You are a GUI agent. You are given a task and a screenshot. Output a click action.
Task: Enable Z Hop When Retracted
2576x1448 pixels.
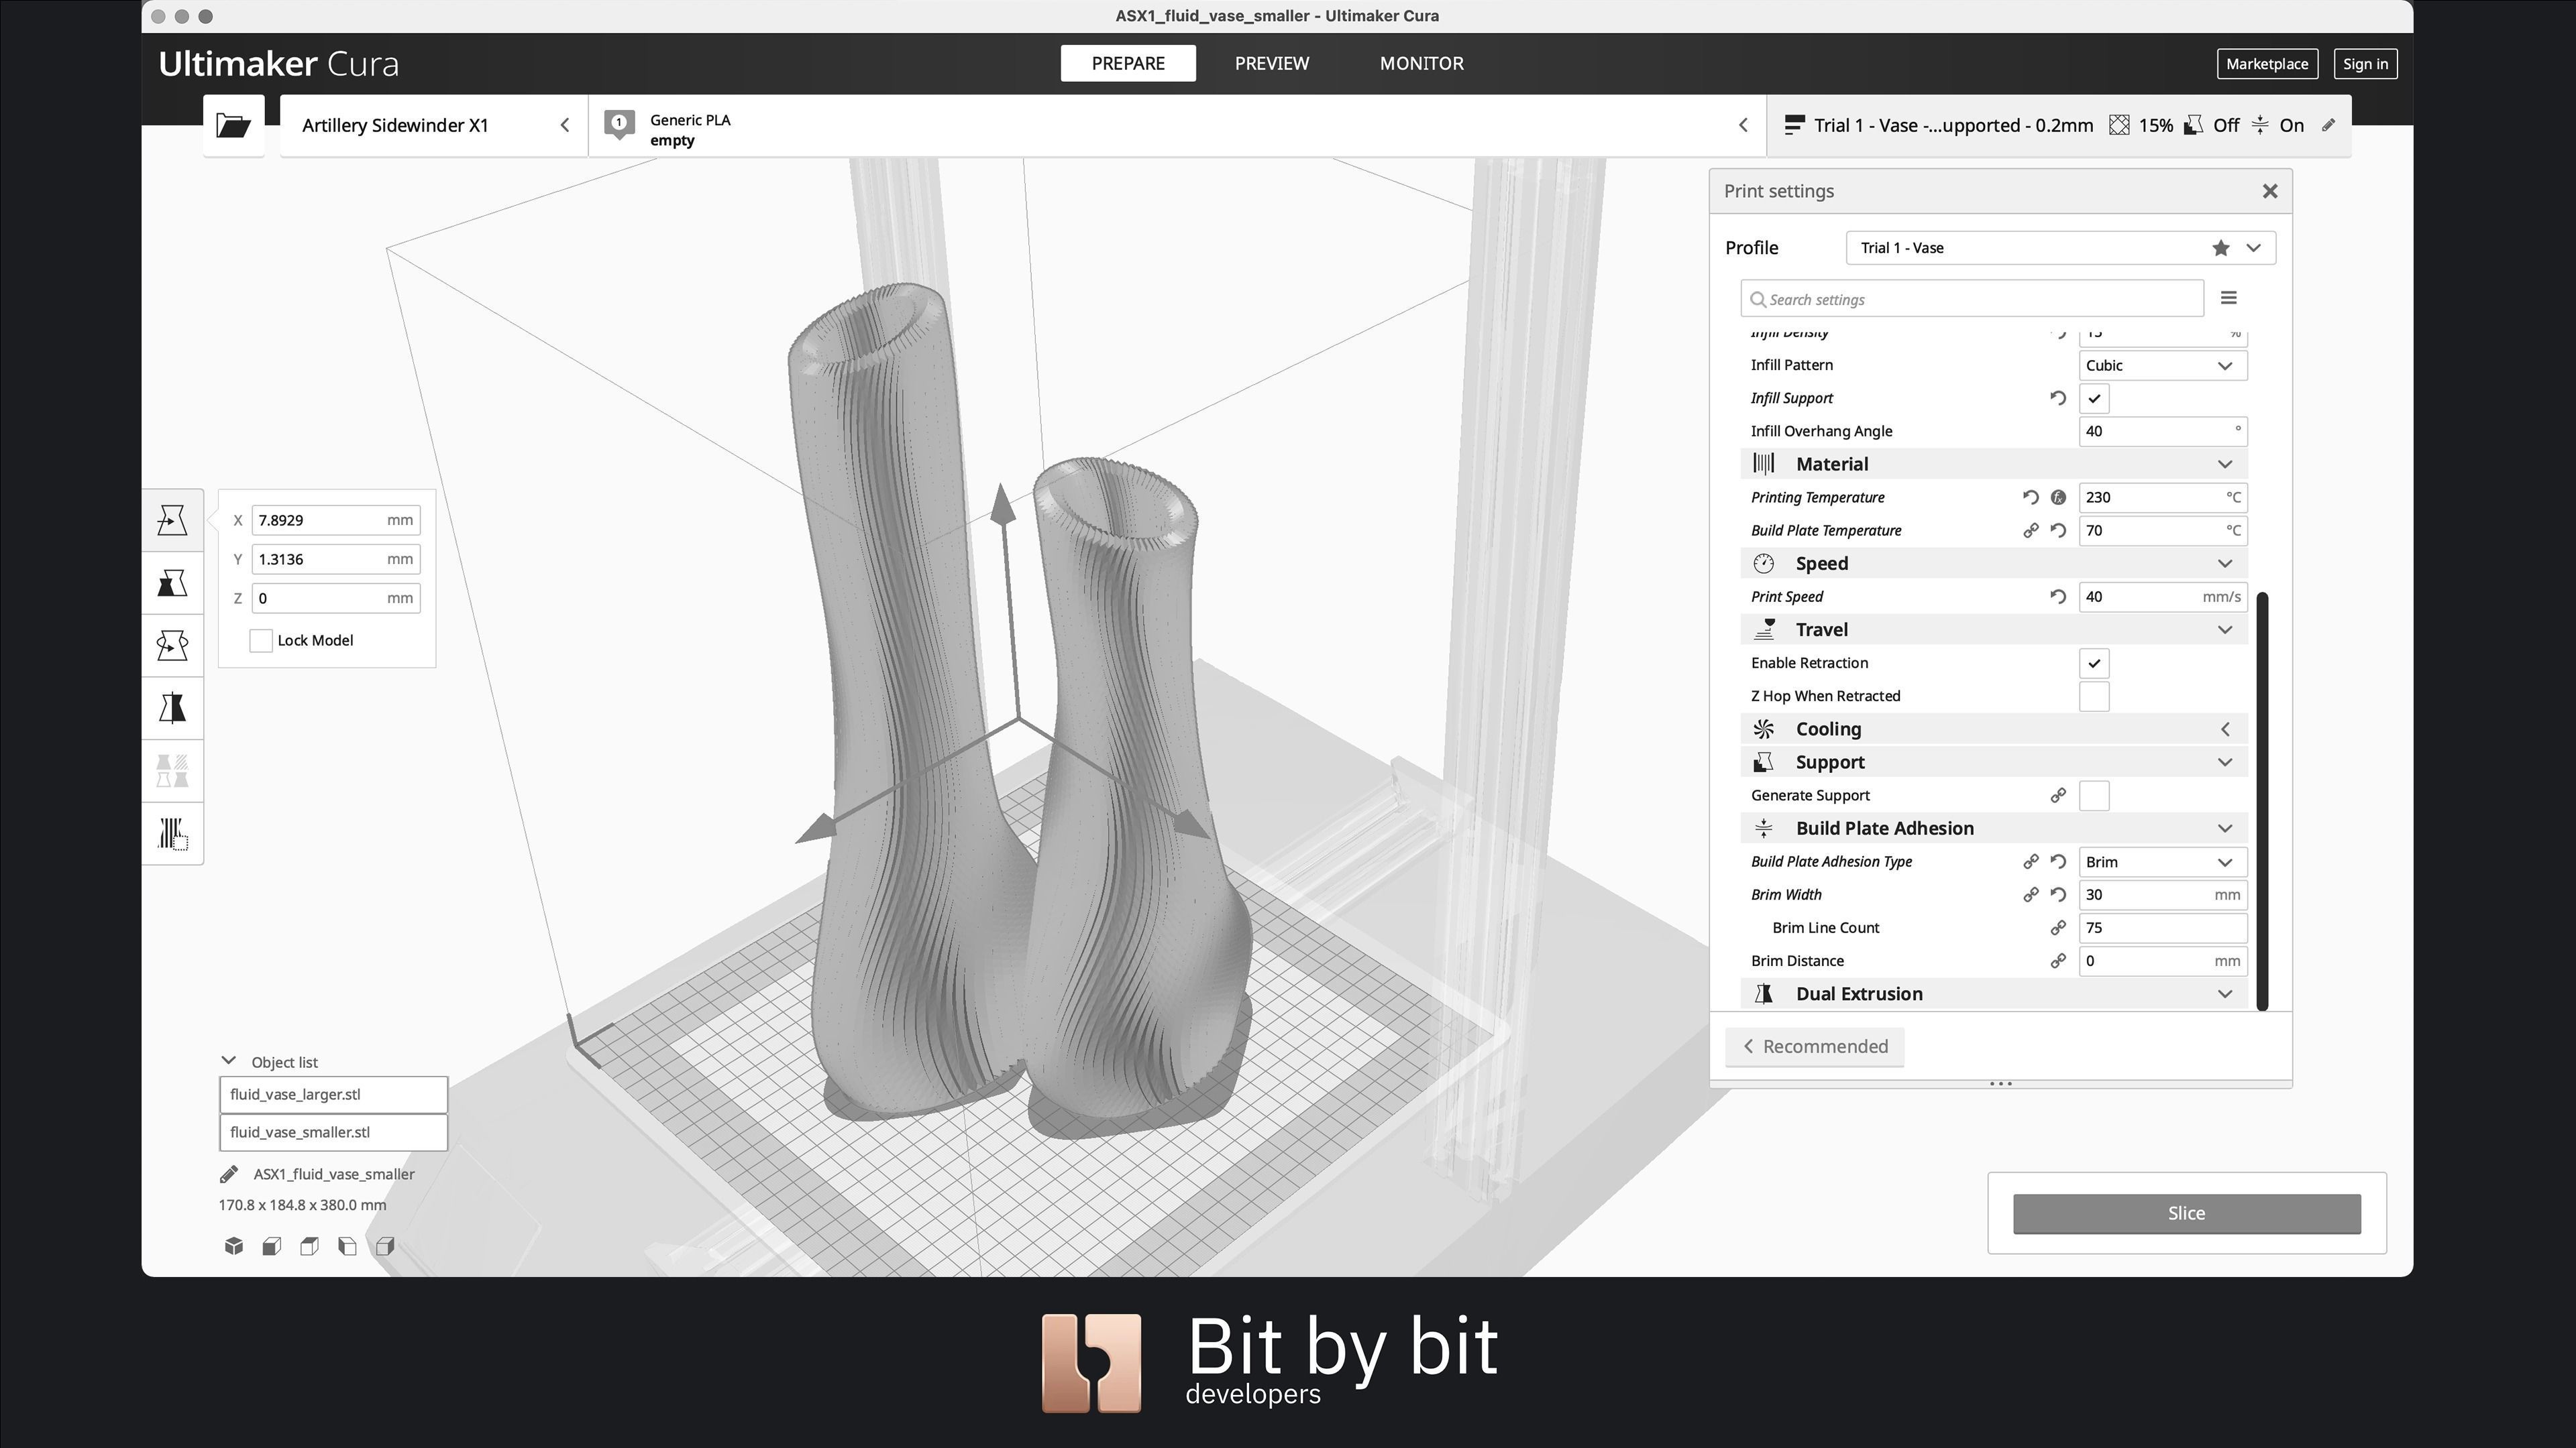[x=2094, y=696]
